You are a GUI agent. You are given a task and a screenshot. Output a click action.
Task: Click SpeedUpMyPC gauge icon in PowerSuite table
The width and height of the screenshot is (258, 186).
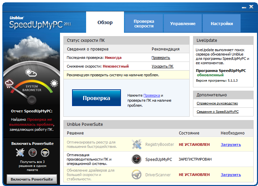click(137, 159)
